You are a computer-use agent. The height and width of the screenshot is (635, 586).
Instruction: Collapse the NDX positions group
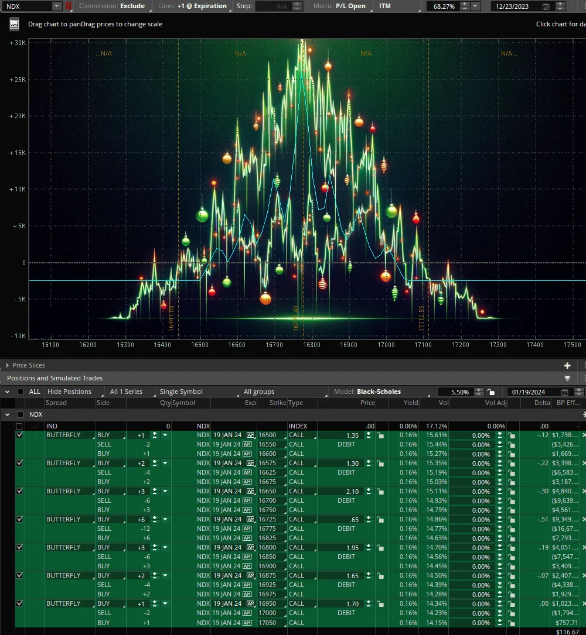(7, 414)
